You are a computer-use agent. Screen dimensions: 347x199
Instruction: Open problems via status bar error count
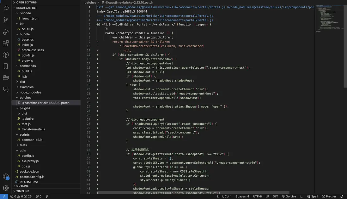point(21,196)
